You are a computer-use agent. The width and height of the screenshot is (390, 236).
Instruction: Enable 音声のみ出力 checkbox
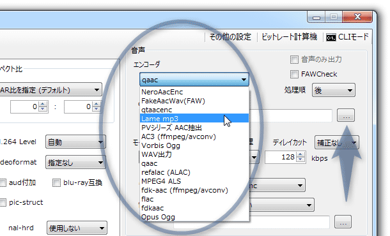(294, 59)
